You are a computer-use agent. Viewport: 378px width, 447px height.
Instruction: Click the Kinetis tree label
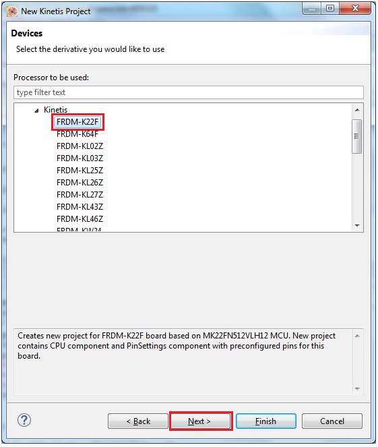pyautogui.click(x=55, y=110)
